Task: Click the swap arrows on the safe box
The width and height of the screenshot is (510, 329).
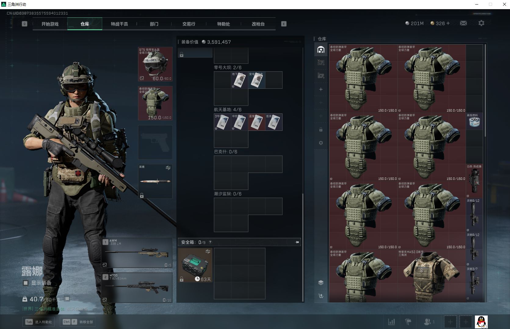Action: click(x=208, y=252)
